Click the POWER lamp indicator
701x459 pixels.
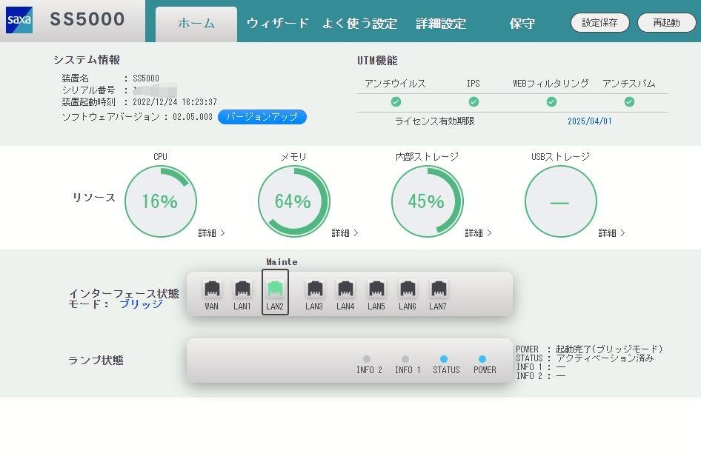482,359
